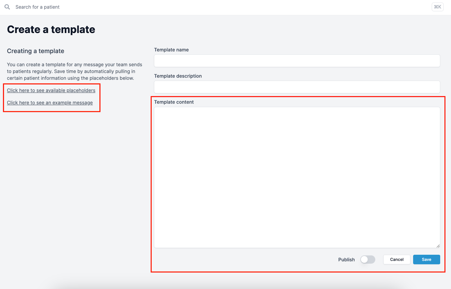Image resolution: width=451 pixels, height=289 pixels.
Task: Click into the Template description field
Action: click(297, 87)
